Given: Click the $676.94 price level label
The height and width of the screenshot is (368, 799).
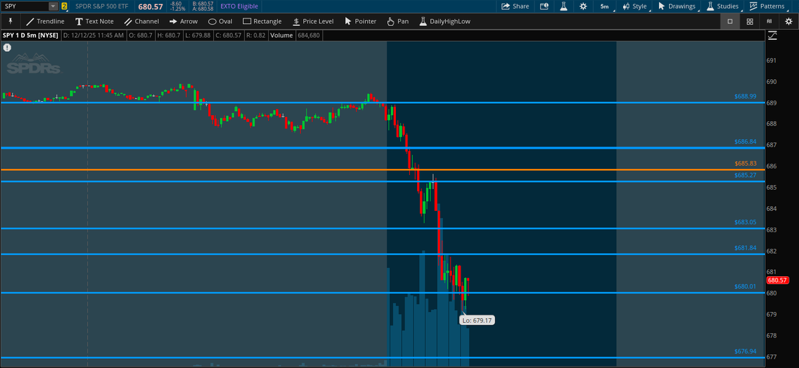Looking at the screenshot, I should tap(745, 351).
